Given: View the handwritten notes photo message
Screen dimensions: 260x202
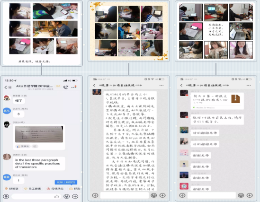Looking at the screenshot, I should click(x=39, y=134).
